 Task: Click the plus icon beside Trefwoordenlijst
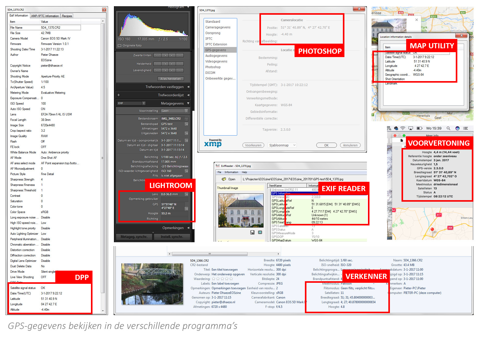point(119,95)
